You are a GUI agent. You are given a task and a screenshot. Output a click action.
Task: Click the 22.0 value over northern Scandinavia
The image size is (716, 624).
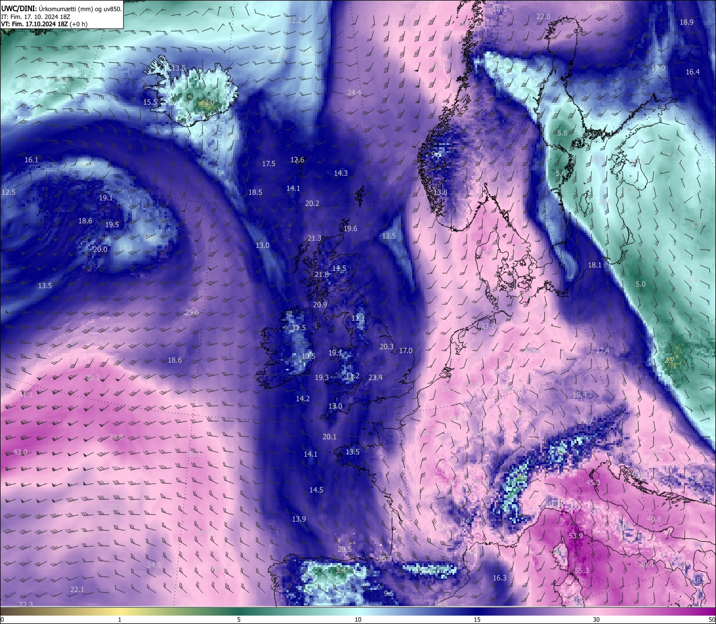543,16
